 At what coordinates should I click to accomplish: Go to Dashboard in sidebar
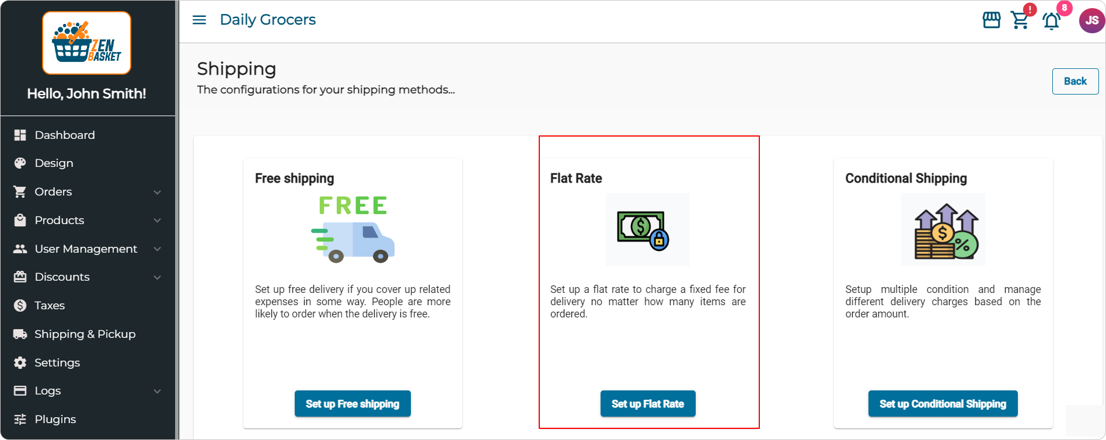pyautogui.click(x=64, y=135)
